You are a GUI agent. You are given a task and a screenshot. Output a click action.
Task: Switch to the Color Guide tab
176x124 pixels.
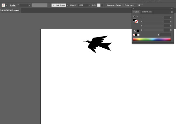147,12
